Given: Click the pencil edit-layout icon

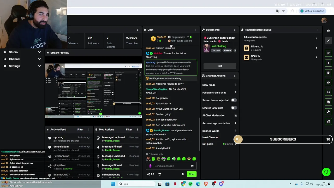Looking at the screenshot, I should pos(328,40).
